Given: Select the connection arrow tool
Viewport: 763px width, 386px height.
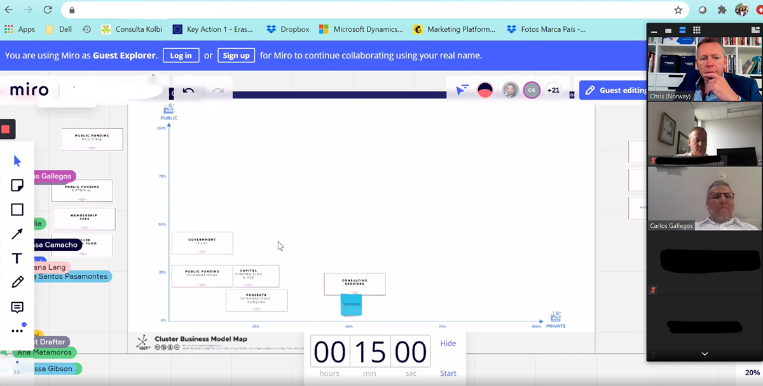Looking at the screenshot, I should point(17,234).
